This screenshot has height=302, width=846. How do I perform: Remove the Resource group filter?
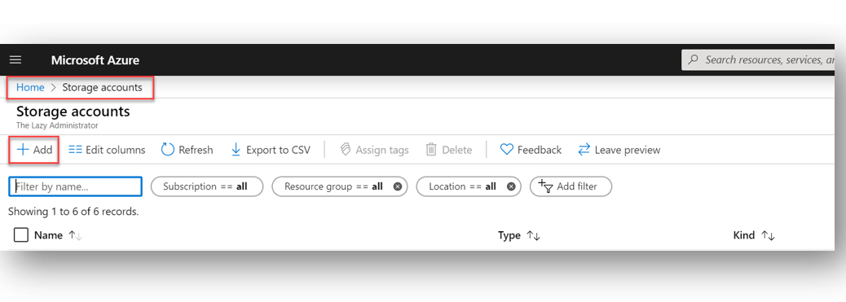pyautogui.click(x=398, y=186)
